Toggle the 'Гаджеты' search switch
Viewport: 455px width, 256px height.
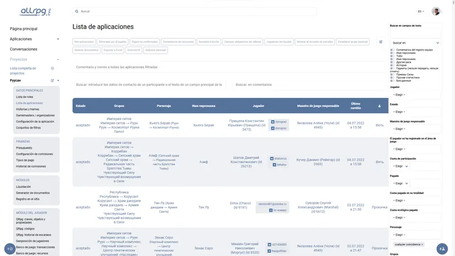(x=391, y=68)
